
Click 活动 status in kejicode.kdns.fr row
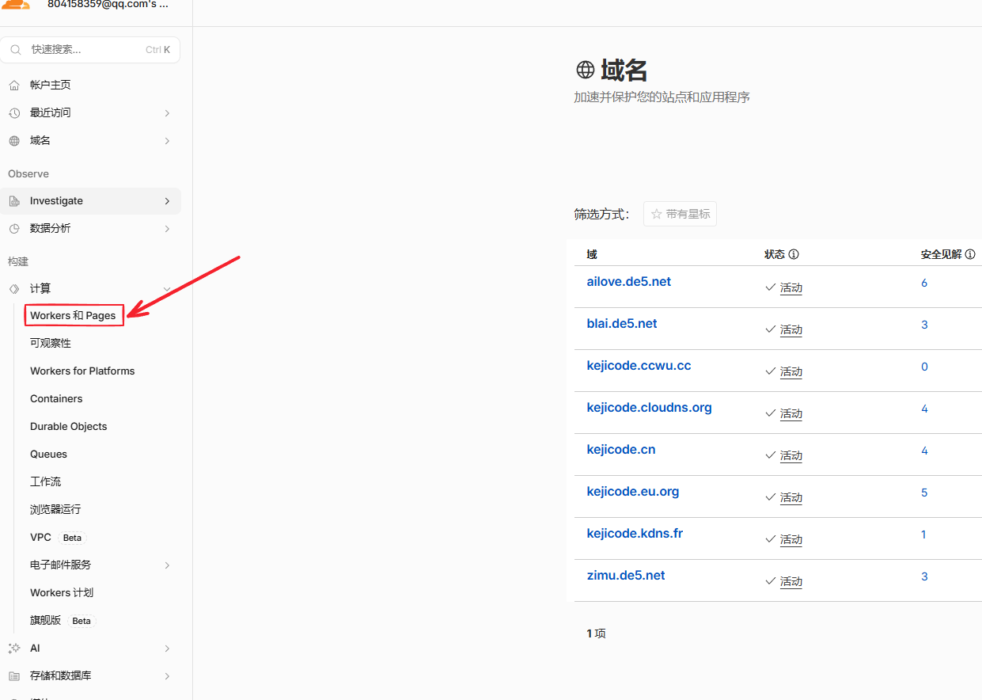[x=791, y=539]
